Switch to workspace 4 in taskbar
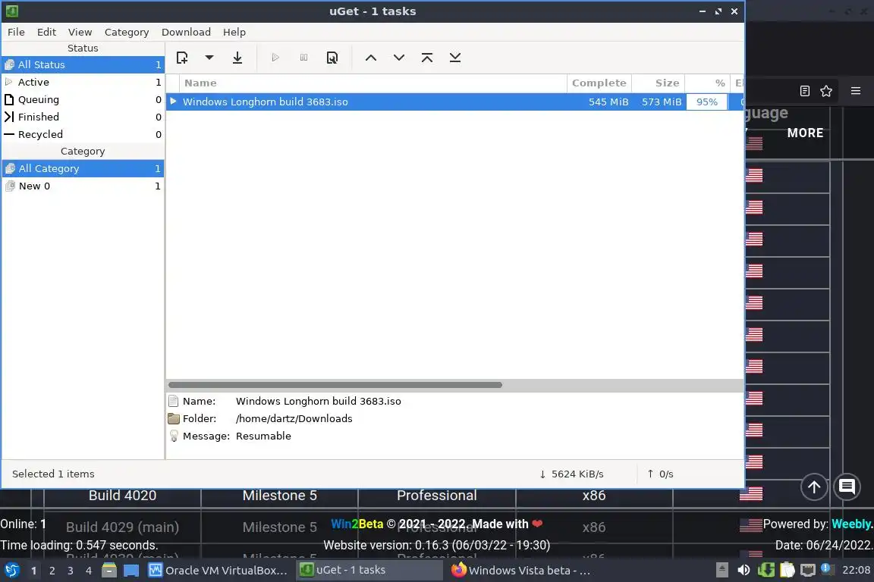This screenshot has width=874, height=582. coord(89,571)
